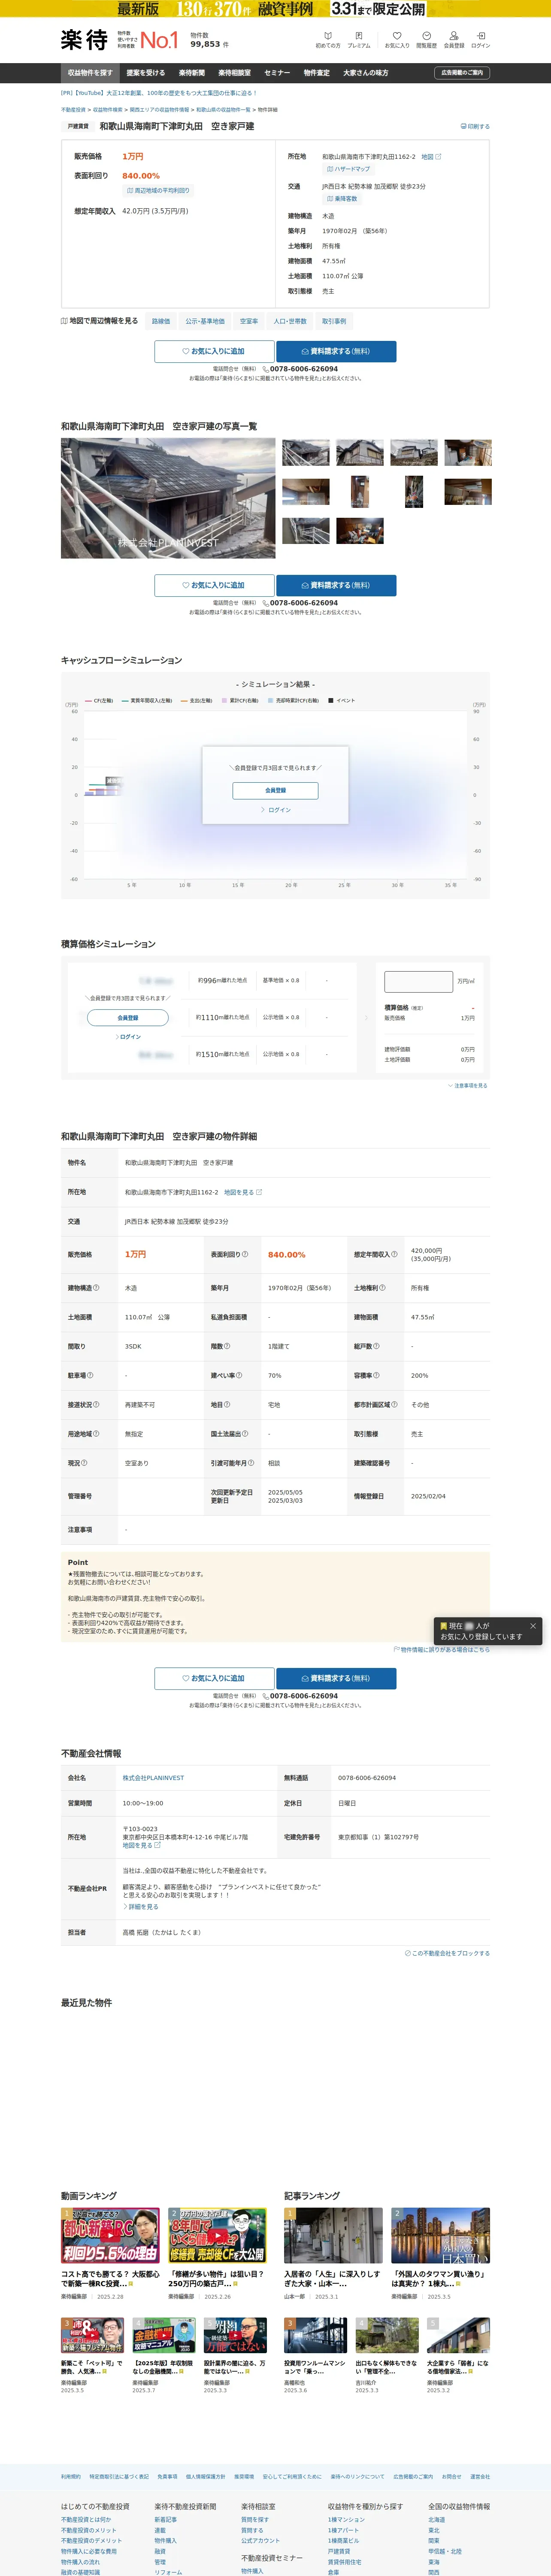Image resolution: width=551 pixels, height=2576 pixels.
Task: Open the help icon beside 用途地域
Action: (x=96, y=1434)
